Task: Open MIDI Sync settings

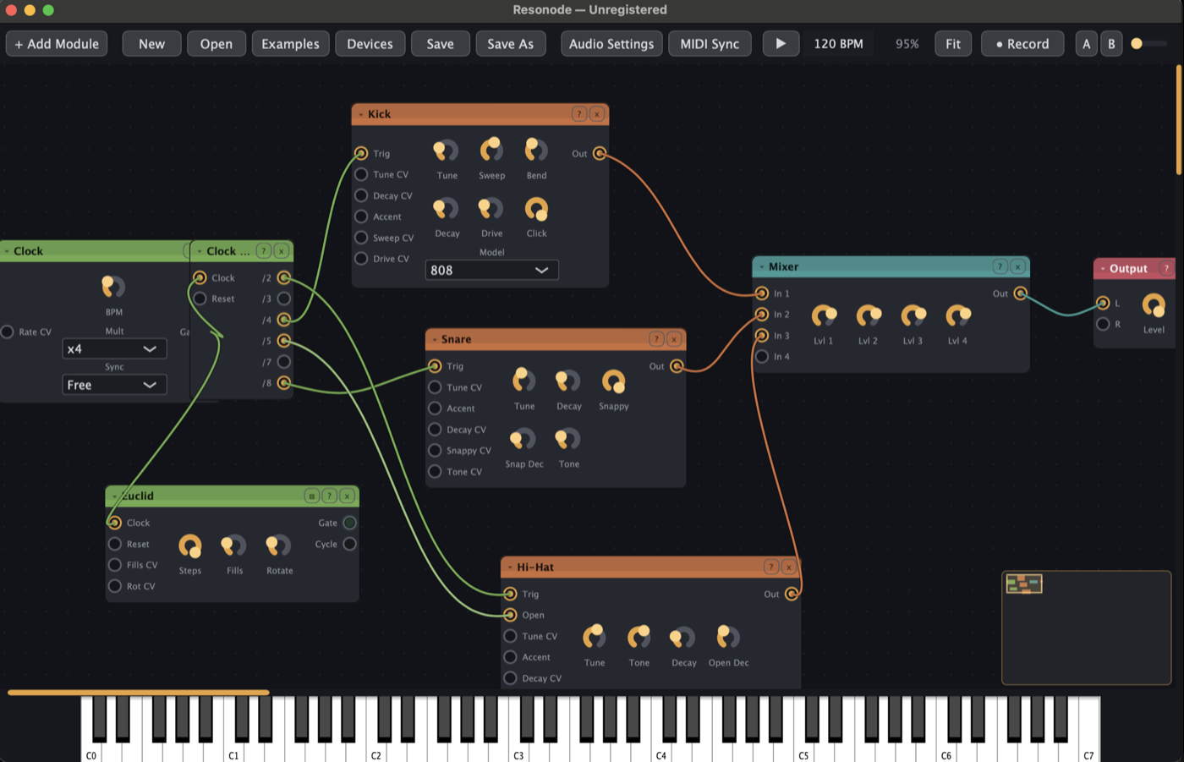Action: coord(710,44)
